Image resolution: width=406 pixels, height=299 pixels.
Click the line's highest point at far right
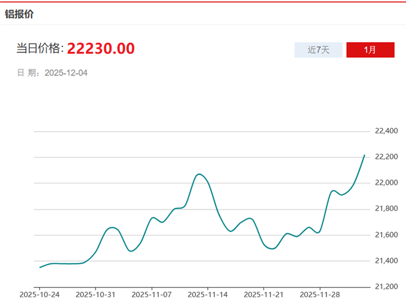tap(364, 155)
